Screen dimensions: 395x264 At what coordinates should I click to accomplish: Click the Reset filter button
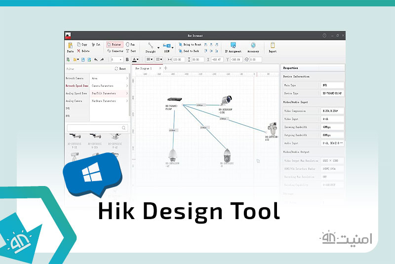[120, 69]
